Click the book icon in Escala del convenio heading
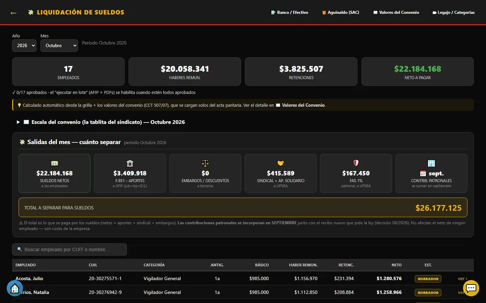This screenshot has height=303, width=486. (x=26, y=122)
